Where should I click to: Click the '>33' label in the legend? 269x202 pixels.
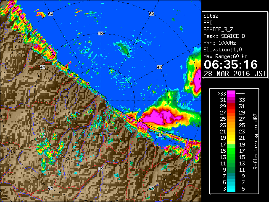tap(222, 94)
